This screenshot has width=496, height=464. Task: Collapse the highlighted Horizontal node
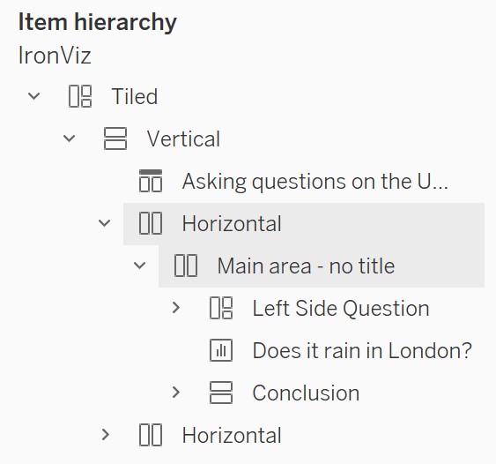coord(104,223)
